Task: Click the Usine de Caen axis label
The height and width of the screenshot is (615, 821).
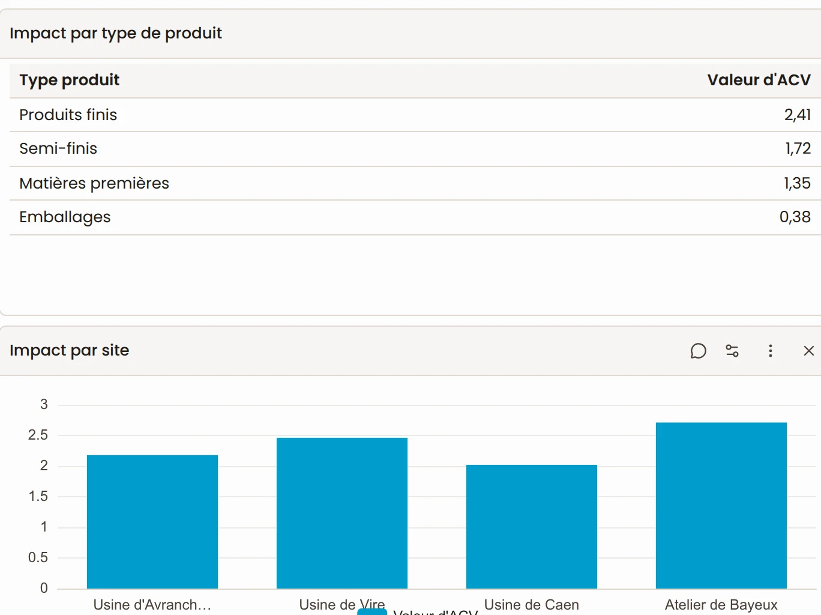Action: (x=532, y=605)
